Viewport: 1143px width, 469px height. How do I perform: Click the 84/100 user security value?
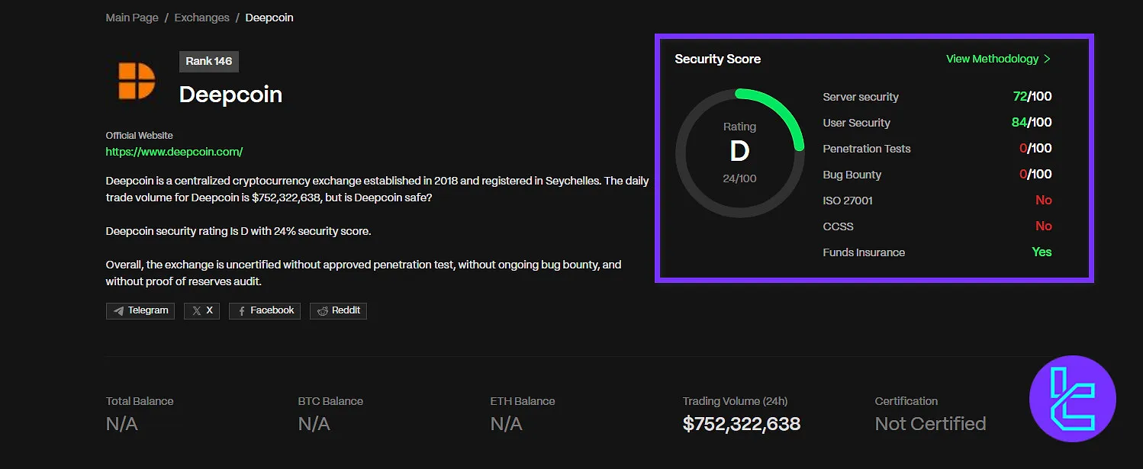[x=1032, y=123]
